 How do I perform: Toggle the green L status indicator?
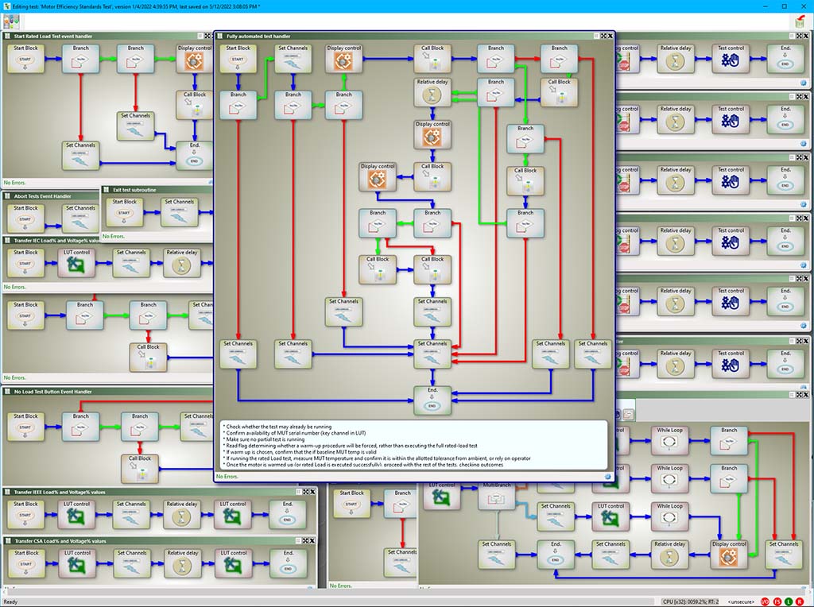pyautogui.click(x=788, y=601)
